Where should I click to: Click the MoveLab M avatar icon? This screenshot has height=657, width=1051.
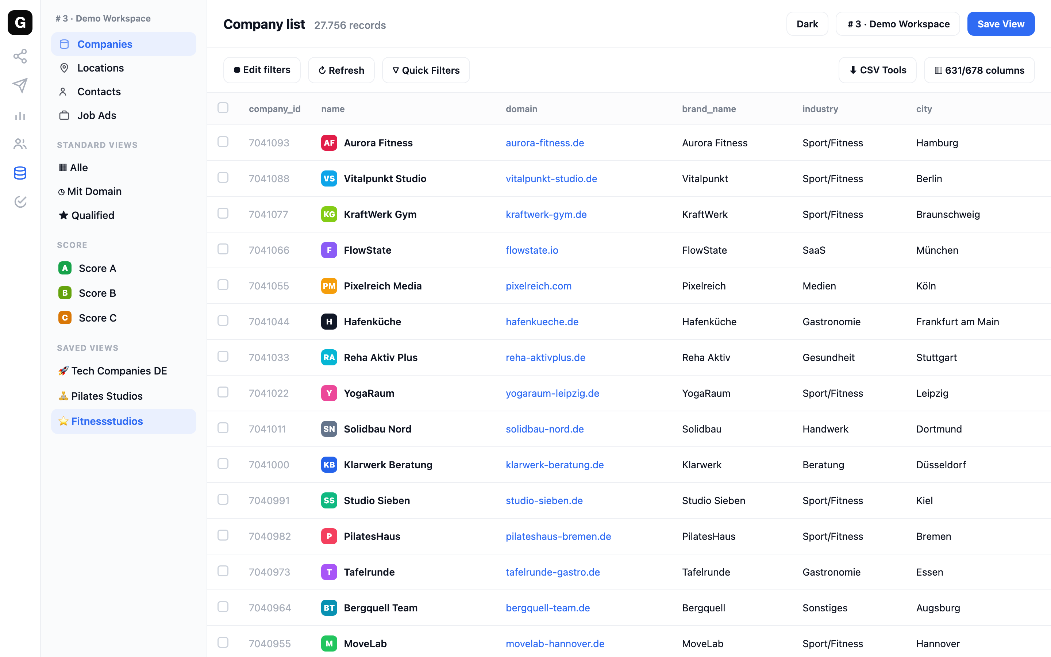[329, 643]
